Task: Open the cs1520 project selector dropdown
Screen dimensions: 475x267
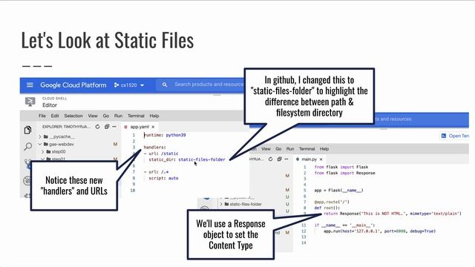Action: pos(129,85)
